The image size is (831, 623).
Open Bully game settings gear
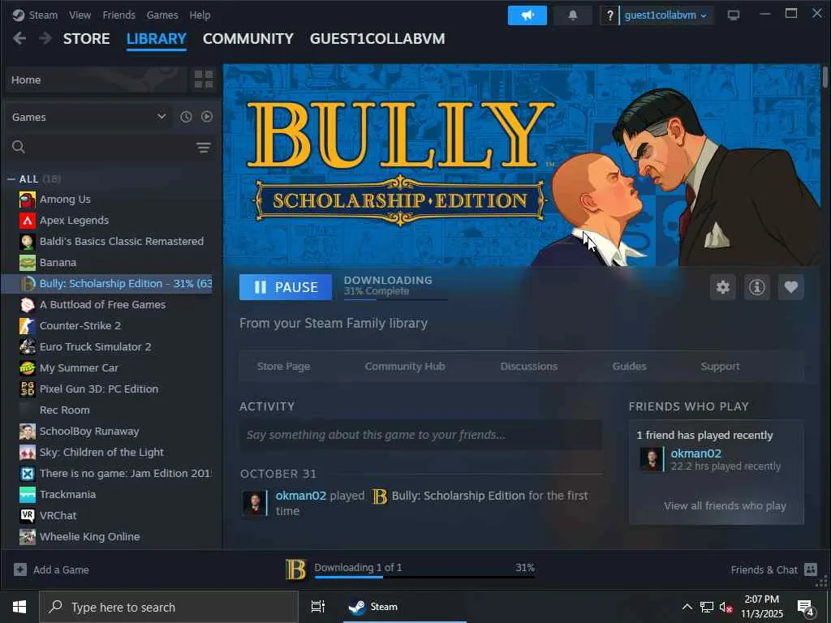click(x=723, y=287)
